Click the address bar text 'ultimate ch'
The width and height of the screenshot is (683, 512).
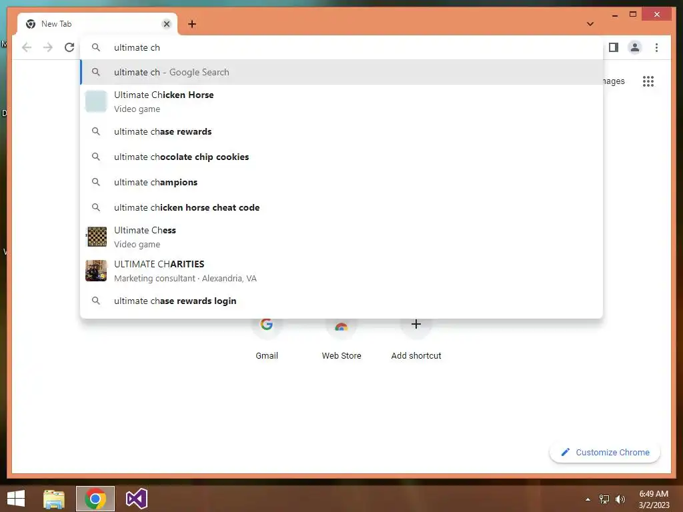137,47
